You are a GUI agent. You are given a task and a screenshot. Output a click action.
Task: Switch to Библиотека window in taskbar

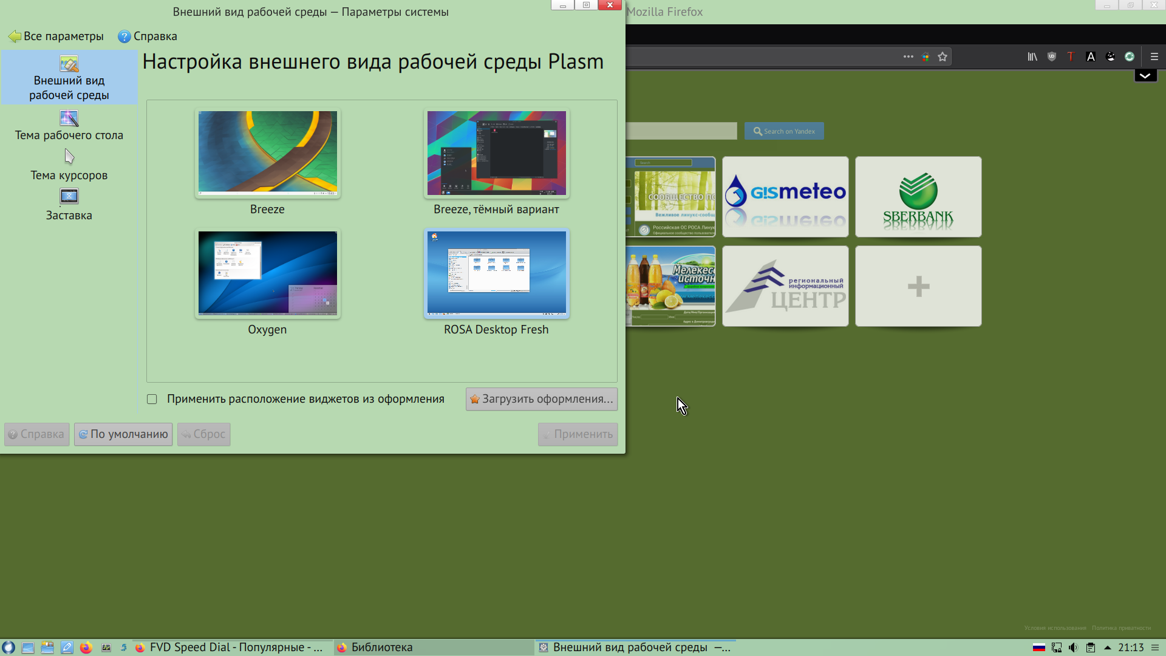coord(381,647)
